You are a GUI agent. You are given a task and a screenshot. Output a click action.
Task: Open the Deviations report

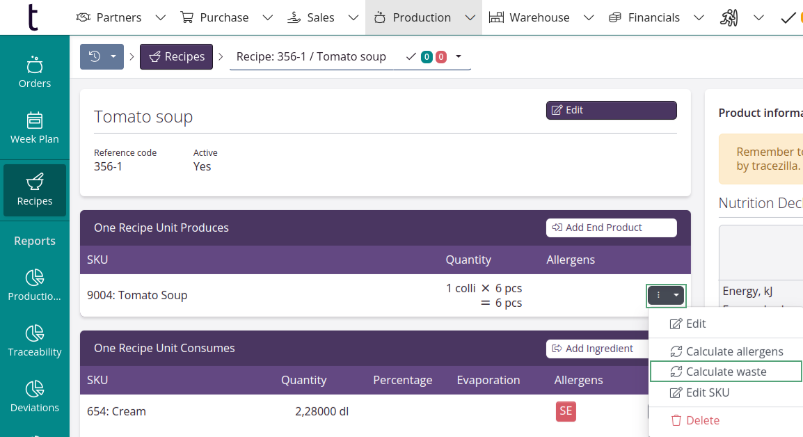pyautogui.click(x=35, y=397)
